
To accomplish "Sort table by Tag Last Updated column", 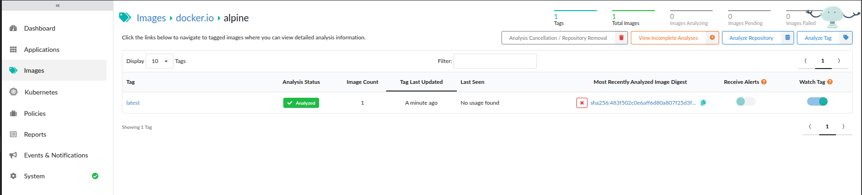I will pos(421,82).
